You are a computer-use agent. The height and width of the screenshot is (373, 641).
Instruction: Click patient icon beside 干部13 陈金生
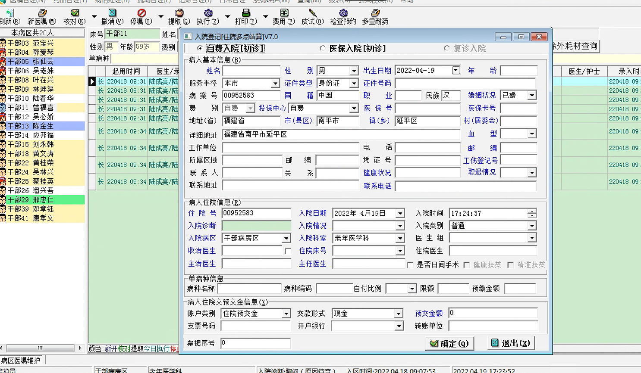3,126
